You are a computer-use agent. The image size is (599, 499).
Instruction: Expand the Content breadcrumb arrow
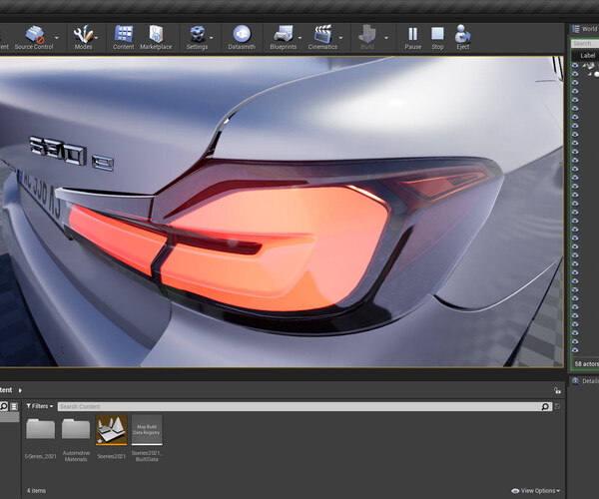click(20, 390)
